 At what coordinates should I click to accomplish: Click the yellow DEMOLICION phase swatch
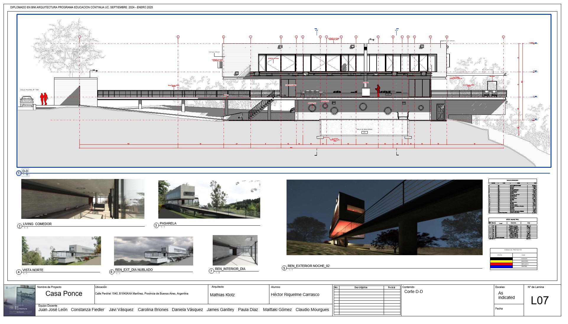click(x=501, y=261)
